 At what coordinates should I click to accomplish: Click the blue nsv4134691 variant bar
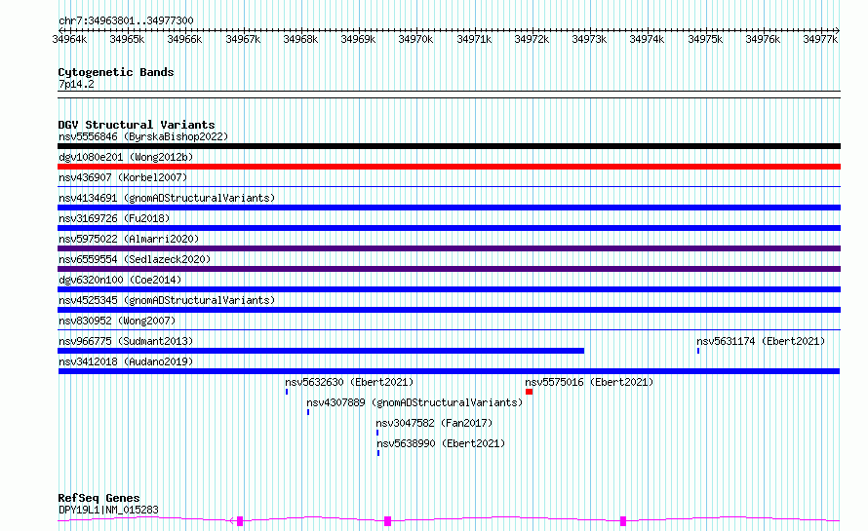point(449,208)
